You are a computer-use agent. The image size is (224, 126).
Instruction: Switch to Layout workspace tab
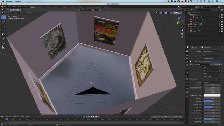[33, 7]
